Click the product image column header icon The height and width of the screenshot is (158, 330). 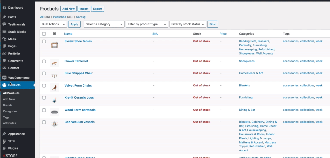54,33
